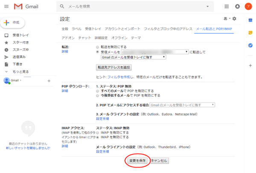Open the notifications bell icon
The image size is (256, 173).
click(237, 6)
